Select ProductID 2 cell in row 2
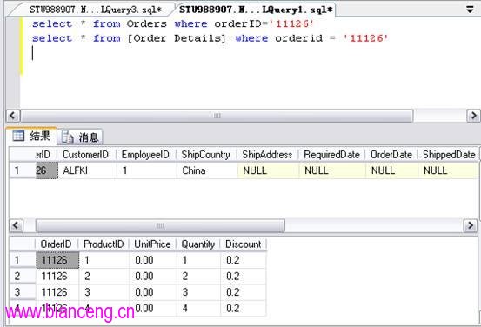Viewport: 481px width, 327px height. pyautogui.click(x=104, y=276)
